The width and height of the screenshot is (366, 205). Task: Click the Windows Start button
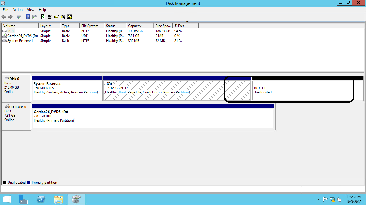(x=7, y=199)
